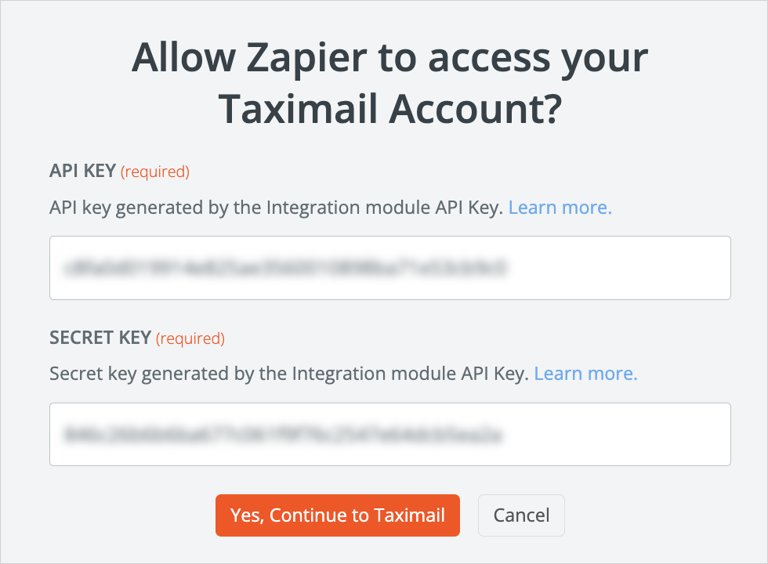Click the API key description sentence

tap(275, 208)
